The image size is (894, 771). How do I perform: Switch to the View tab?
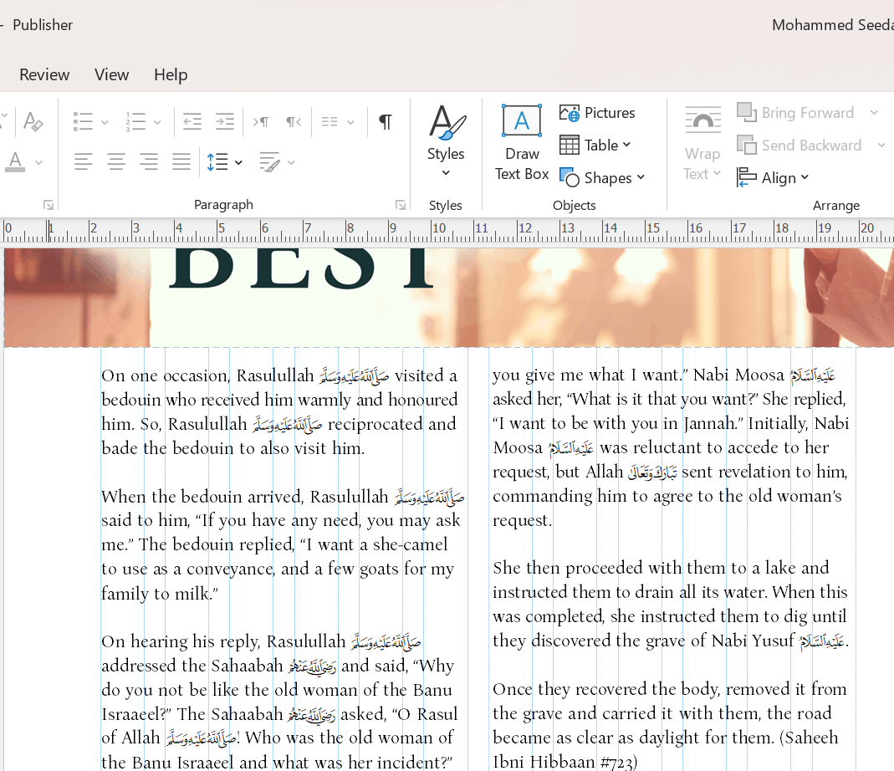pyautogui.click(x=112, y=74)
